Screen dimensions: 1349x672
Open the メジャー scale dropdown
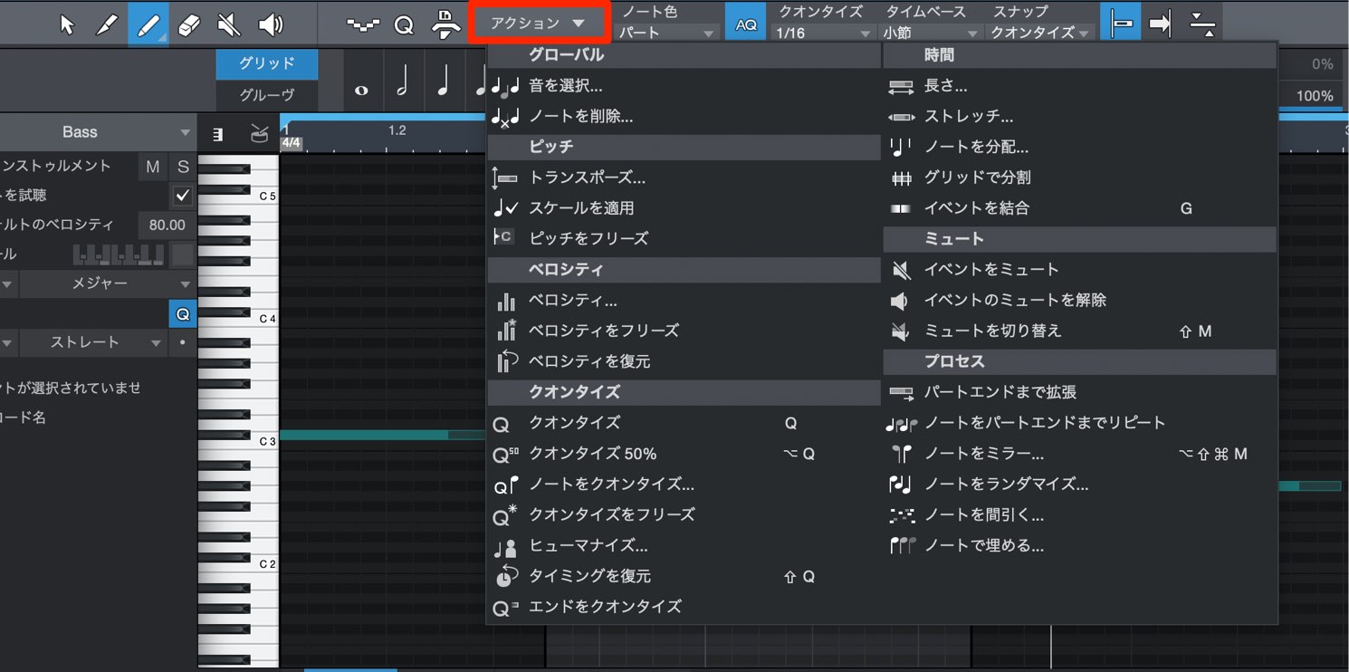[x=108, y=283]
